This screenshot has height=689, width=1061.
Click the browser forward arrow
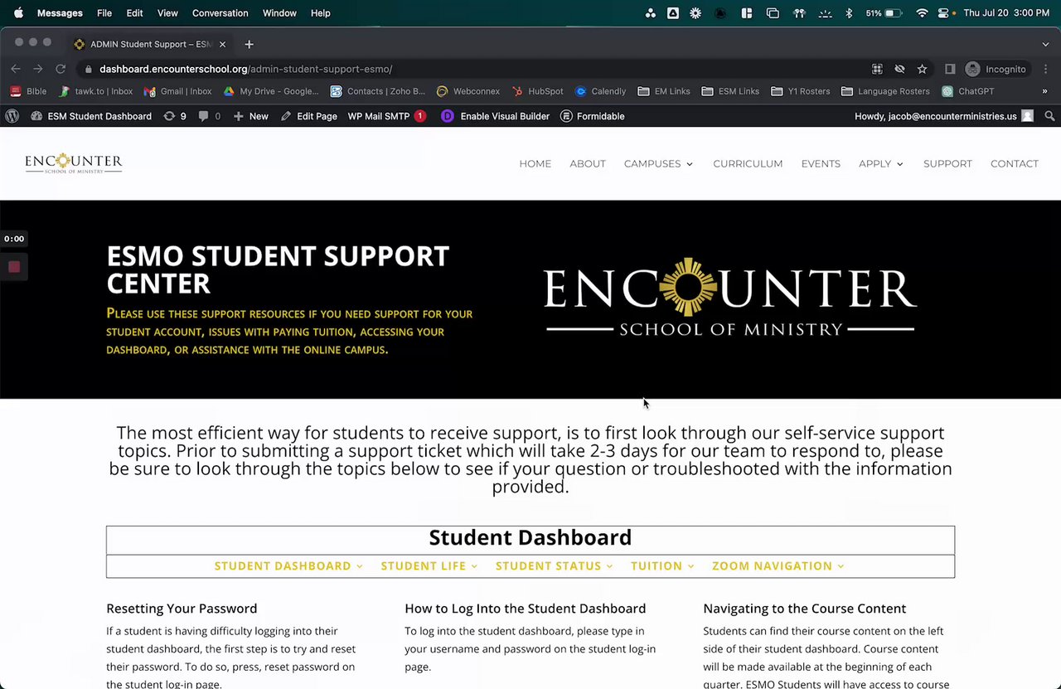[37, 69]
